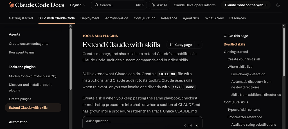The height and width of the screenshot is (129, 288).
Task: Open the Agent SDK tab
Action: (191, 18)
